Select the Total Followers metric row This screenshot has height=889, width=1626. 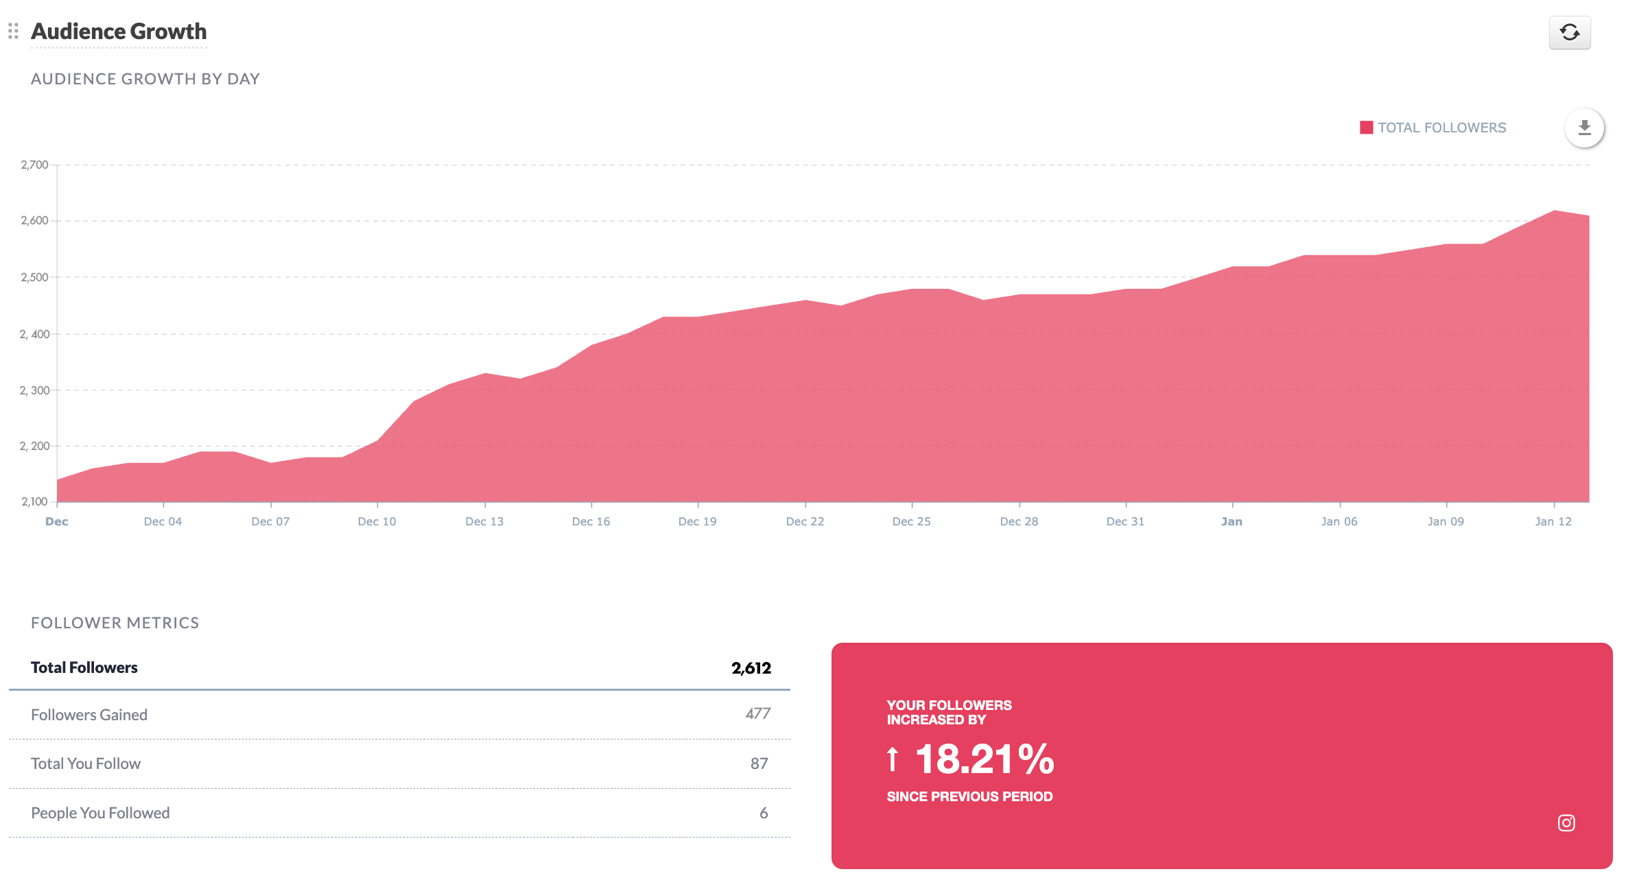(x=84, y=667)
